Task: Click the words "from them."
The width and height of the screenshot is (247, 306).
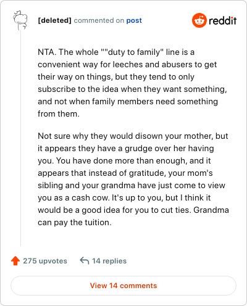Action: 59,114
